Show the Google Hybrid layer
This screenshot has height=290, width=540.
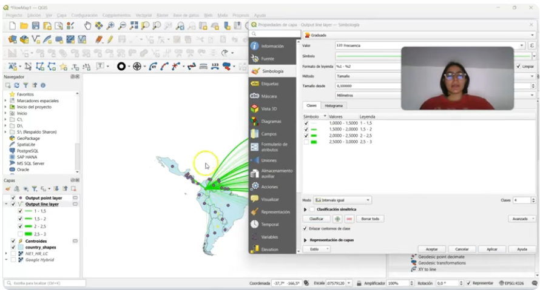point(13,260)
